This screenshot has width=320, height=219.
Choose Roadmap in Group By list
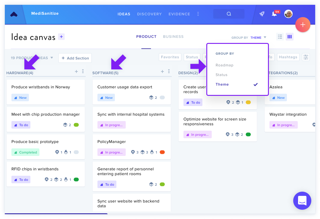click(x=224, y=65)
